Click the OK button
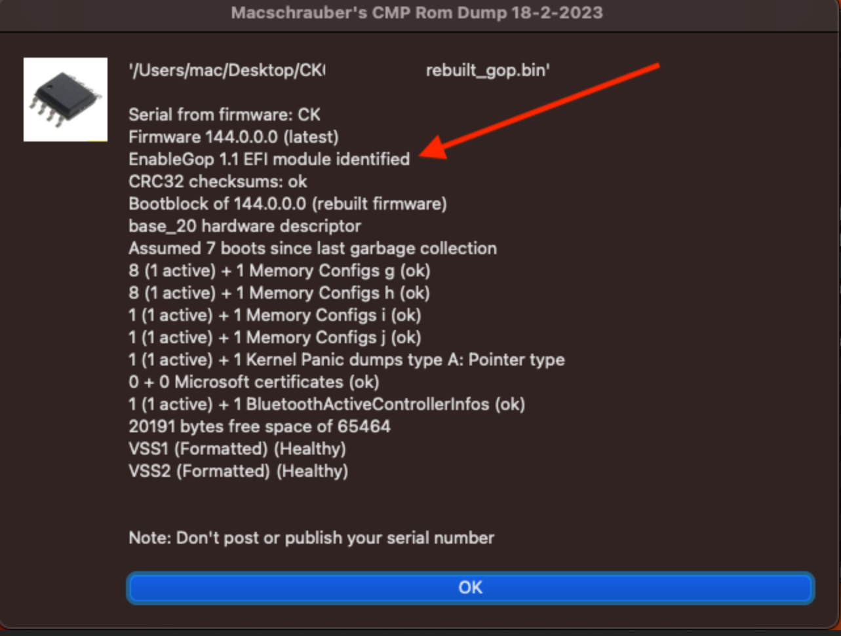 (x=470, y=588)
